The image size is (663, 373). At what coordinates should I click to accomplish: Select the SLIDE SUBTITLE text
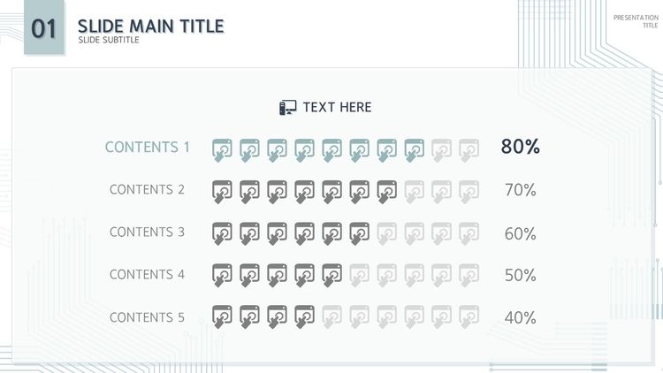109,40
